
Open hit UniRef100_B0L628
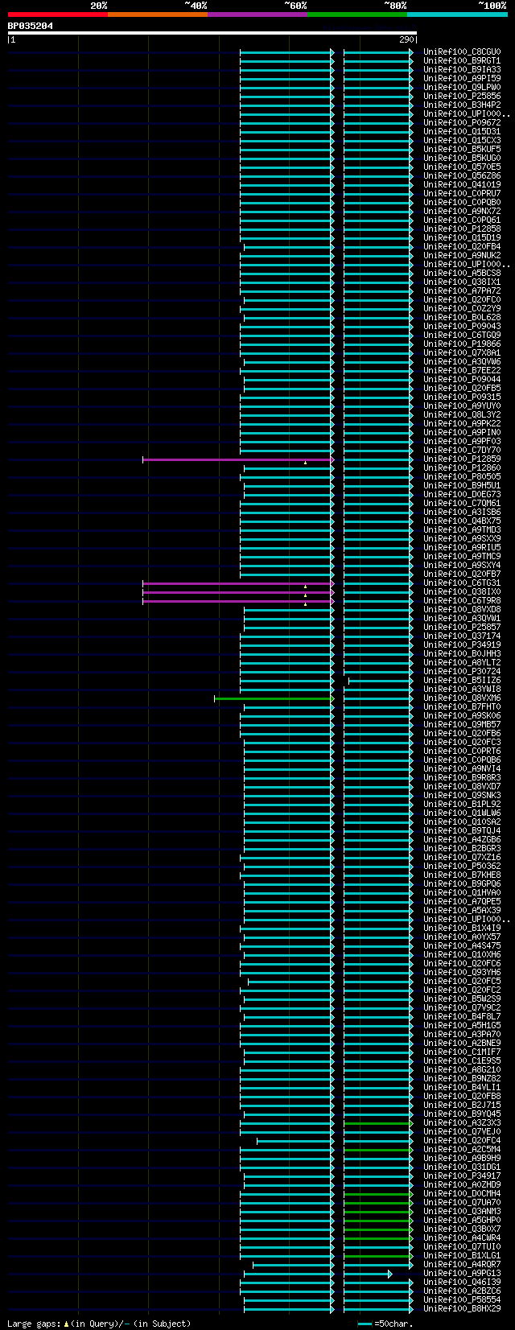(462, 318)
